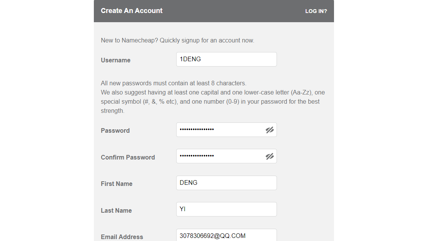Image resolution: width=429 pixels, height=241 pixels.
Task: Focus the Username field containing 1DENG
Action: click(x=226, y=59)
